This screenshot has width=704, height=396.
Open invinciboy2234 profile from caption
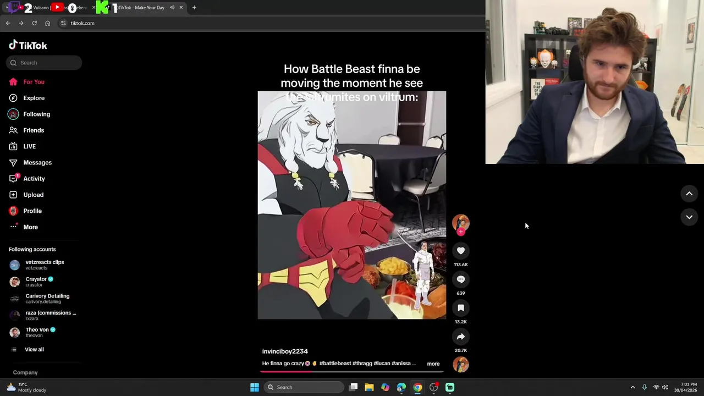[x=285, y=351]
